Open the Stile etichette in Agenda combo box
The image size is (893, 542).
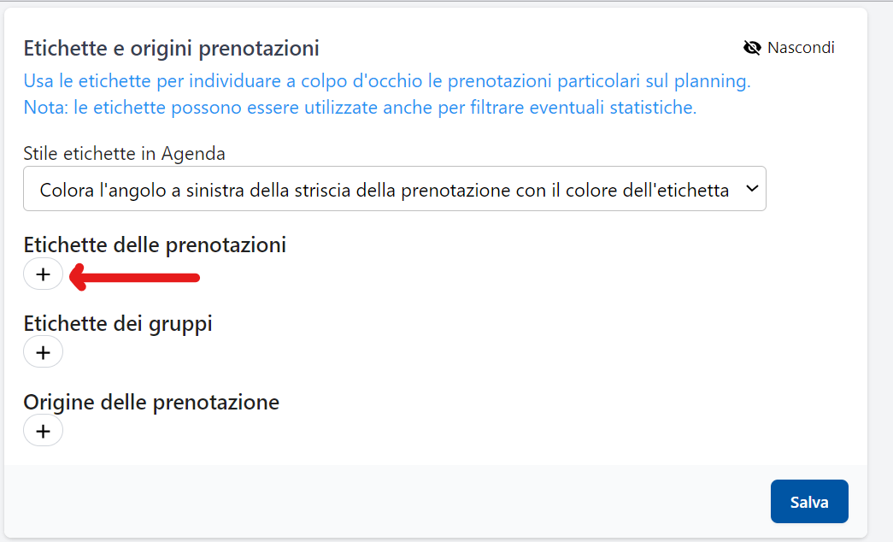click(x=394, y=189)
